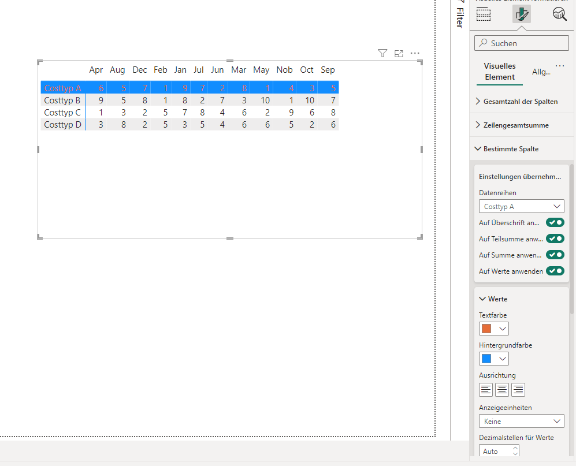Screen dimensions: 576x466
Task: Align values left
Action: [x=486, y=390]
